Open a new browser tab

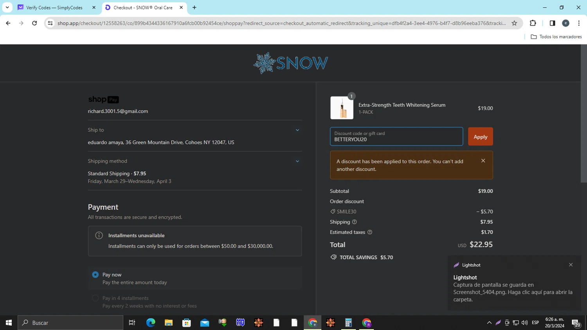point(194,7)
